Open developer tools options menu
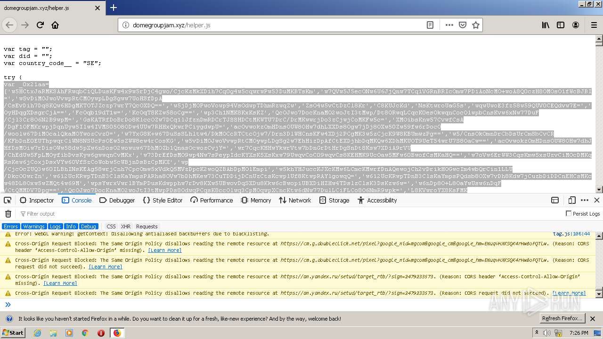Viewport: 603px width, 339px height. (x=585, y=200)
